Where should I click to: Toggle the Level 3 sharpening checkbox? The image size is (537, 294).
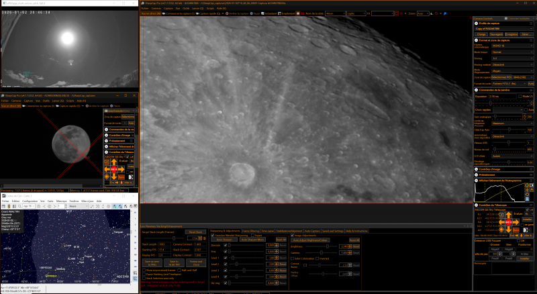point(226,271)
